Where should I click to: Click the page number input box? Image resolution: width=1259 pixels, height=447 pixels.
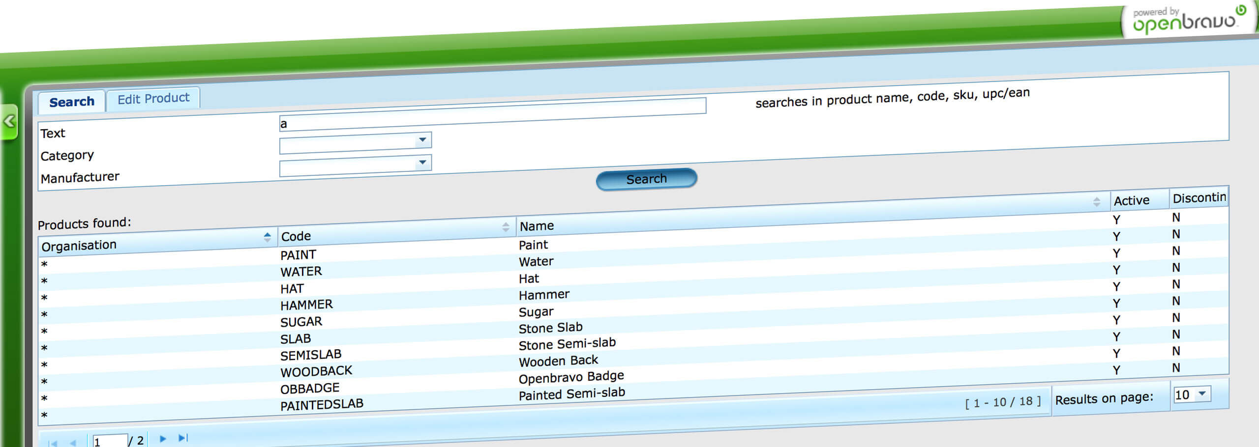110,441
